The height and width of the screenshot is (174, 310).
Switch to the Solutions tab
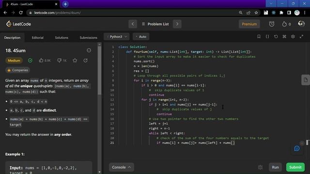(62, 38)
